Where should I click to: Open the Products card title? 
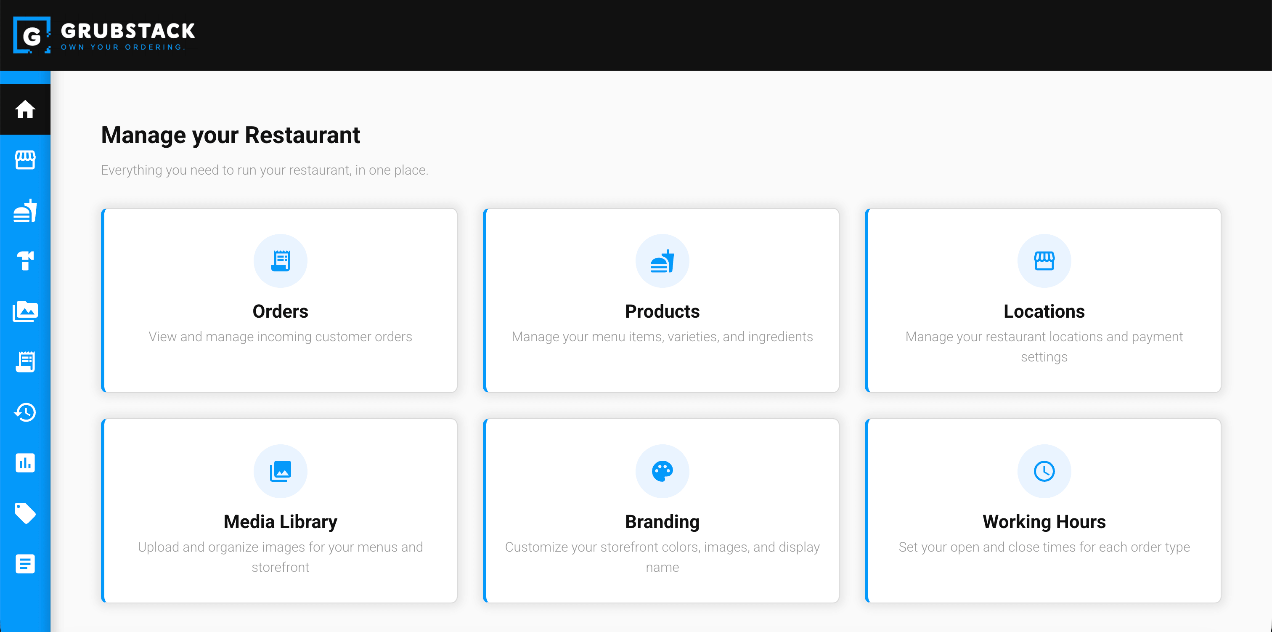pos(662,311)
